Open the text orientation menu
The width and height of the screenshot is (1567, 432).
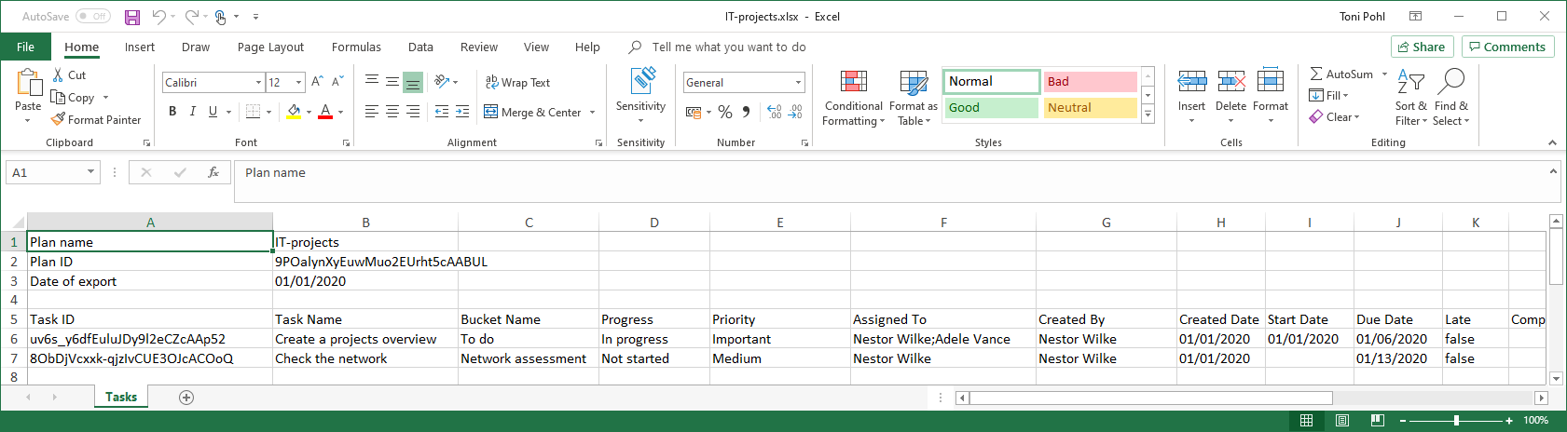click(x=446, y=82)
